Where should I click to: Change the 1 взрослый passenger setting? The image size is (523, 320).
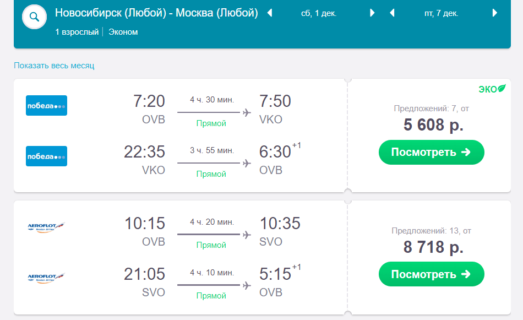coord(77,32)
